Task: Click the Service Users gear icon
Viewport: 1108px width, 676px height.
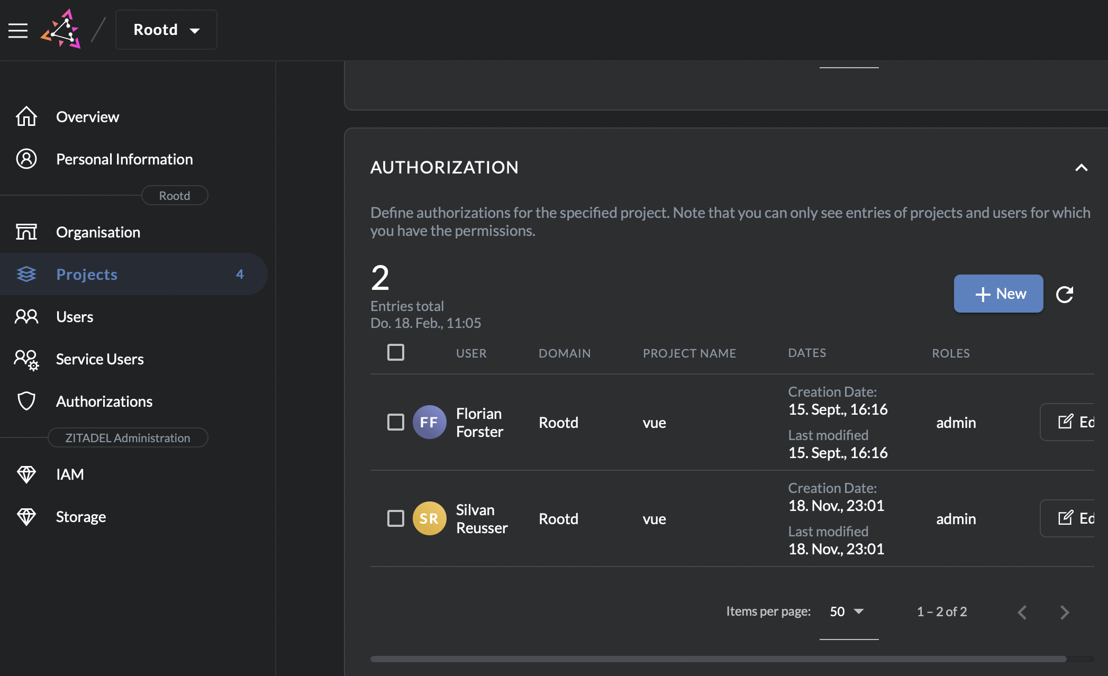Action: (x=26, y=360)
